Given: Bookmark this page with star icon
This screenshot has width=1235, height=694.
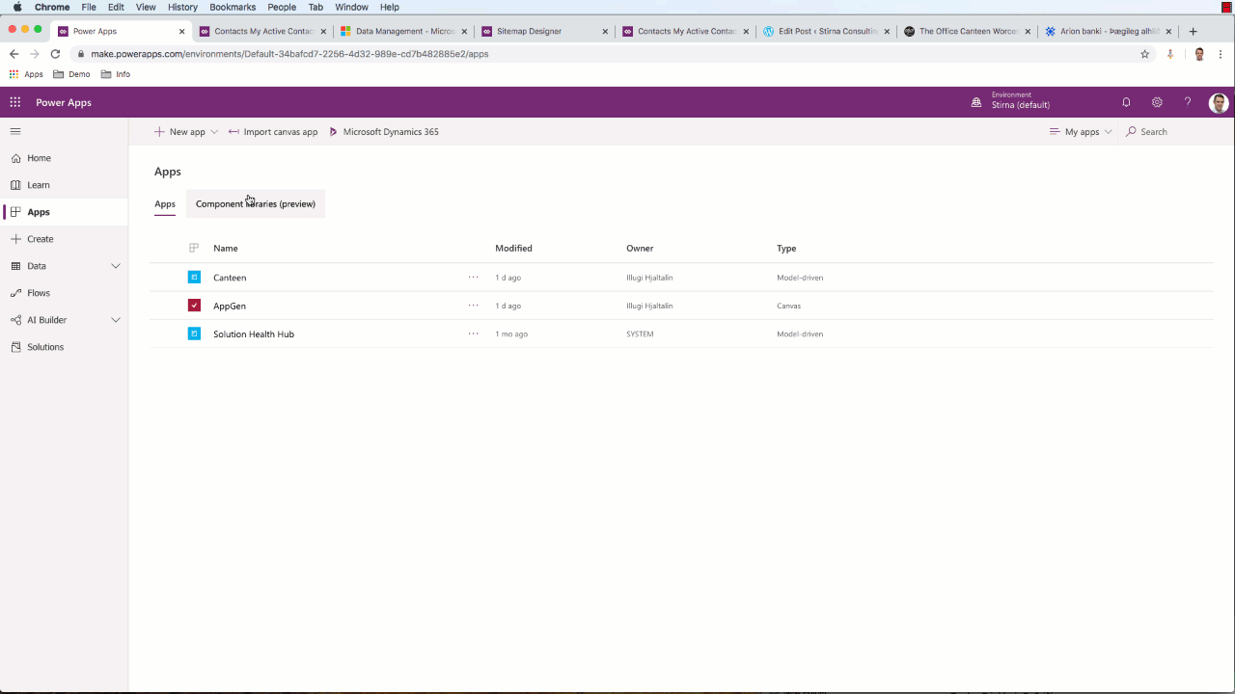Looking at the screenshot, I should (1145, 54).
